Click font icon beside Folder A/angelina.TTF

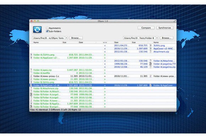click(x=151, y=64)
